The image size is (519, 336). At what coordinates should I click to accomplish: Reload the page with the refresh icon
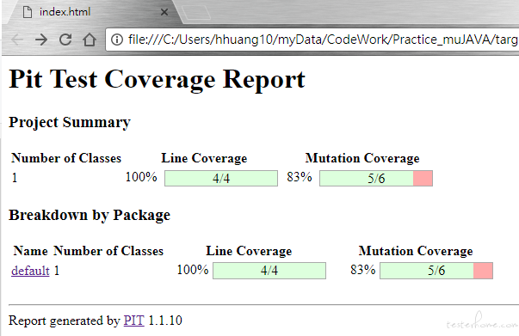point(65,40)
